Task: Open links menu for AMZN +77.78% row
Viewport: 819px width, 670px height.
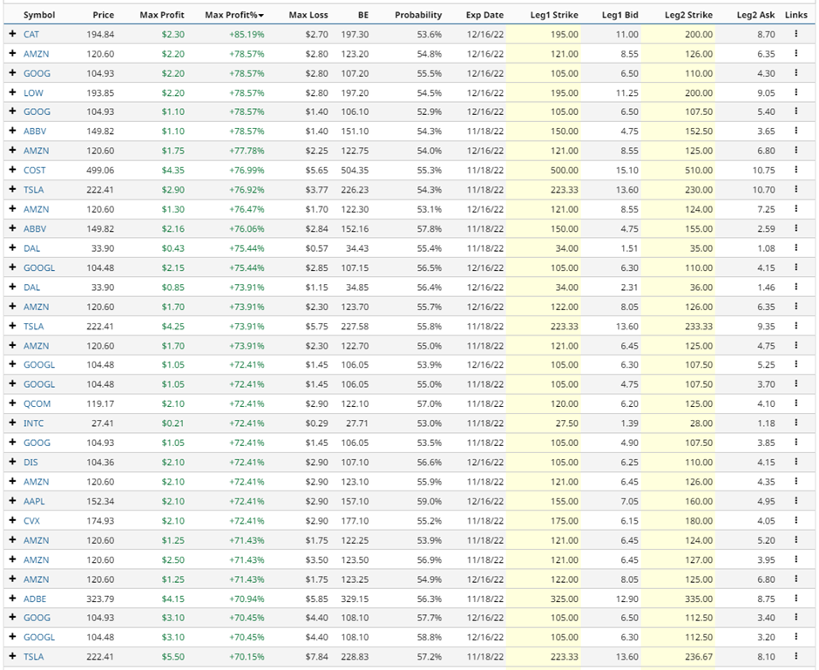Action: point(796,151)
